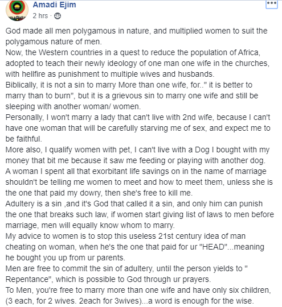
Task: Open Amadi Ejim's profile picture
Action: click(x=17, y=10)
